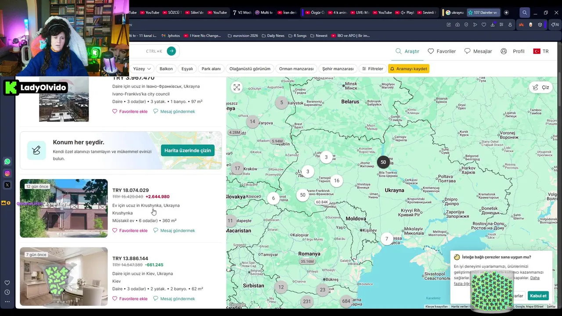Click the browser profile icon in toolbar
The width and height of the screenshot is (562, 316).
510,25
